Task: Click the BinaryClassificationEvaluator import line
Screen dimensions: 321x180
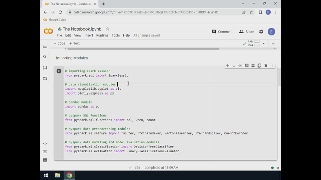Action: coord(122,151)
